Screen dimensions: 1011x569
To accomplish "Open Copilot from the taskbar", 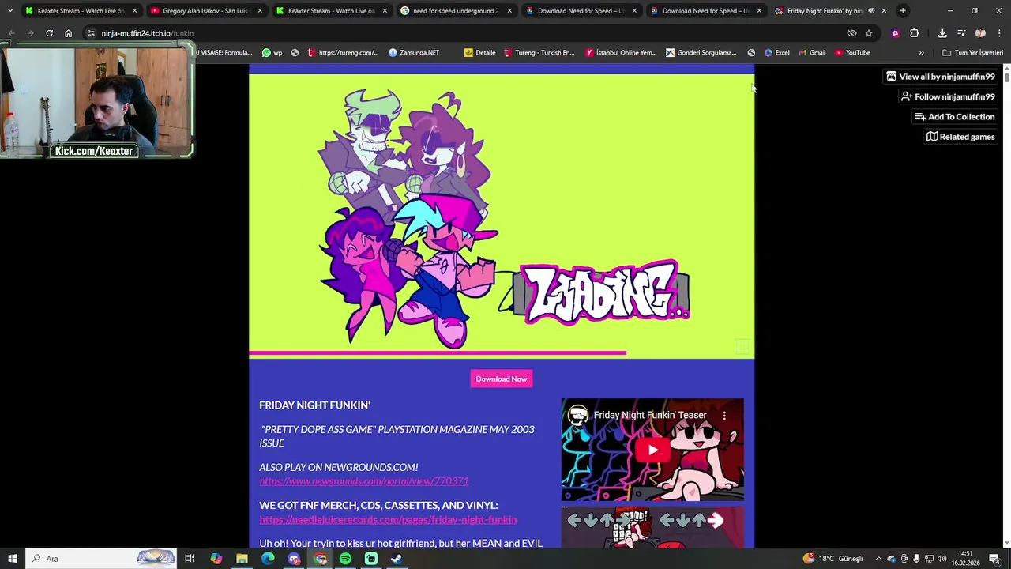I will point(216,559).
